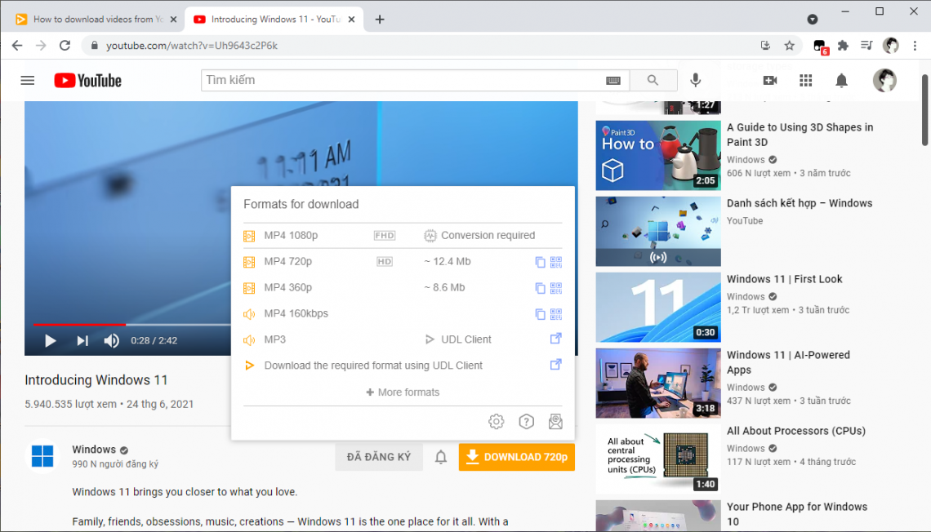The height and width of the screenshot is (532, 931).
Task: Mute the video with the speaker icon
Action: point(111,340)
